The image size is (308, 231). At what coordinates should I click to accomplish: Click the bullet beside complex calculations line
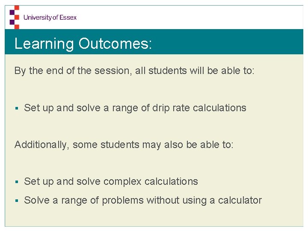click(17, 182)
